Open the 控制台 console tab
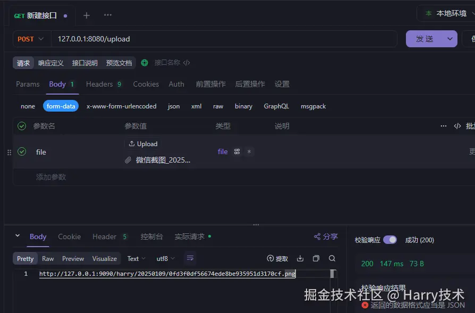Viewport: 475px width, 313px height. click(x=152, y=236)
